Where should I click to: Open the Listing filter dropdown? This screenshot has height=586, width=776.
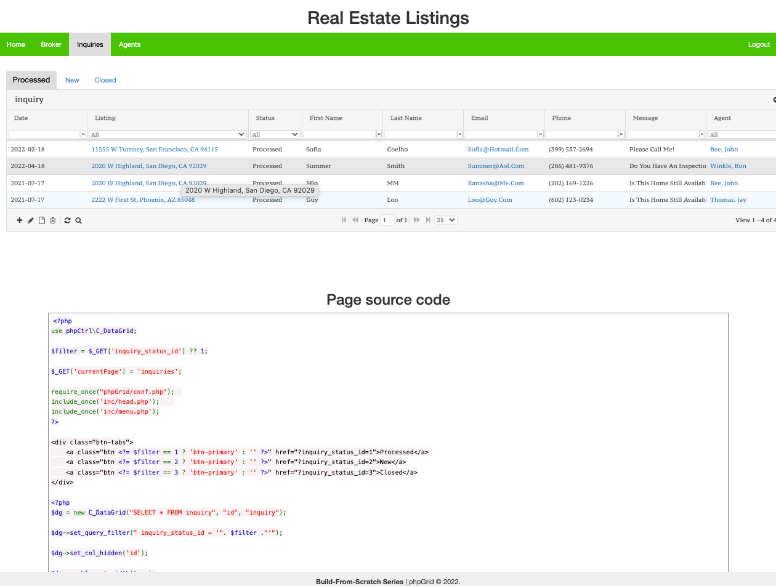point(168,134)
